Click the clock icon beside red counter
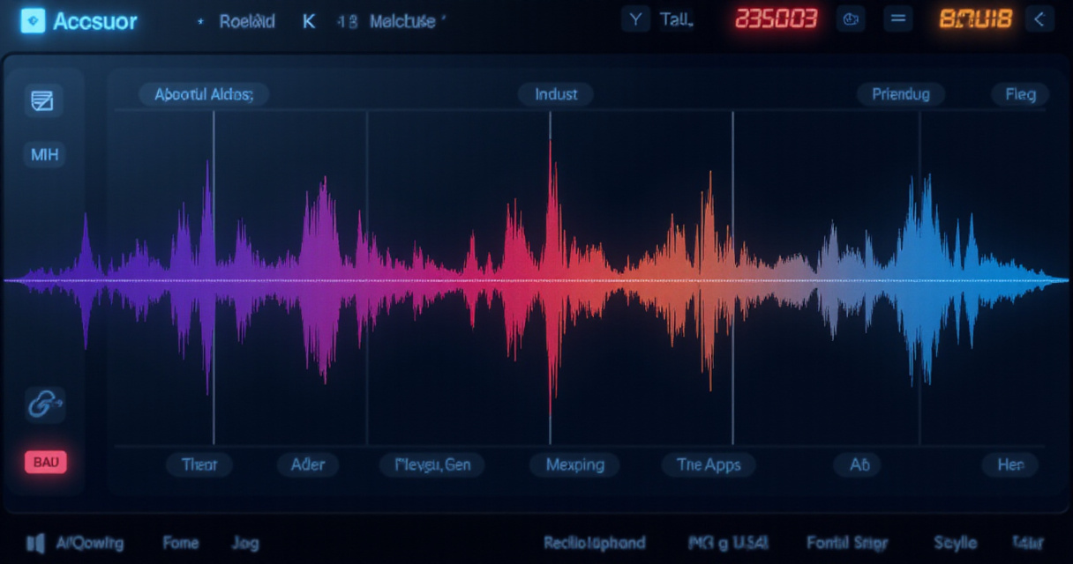Screen dimensions: 1073x564 [851, 20]
